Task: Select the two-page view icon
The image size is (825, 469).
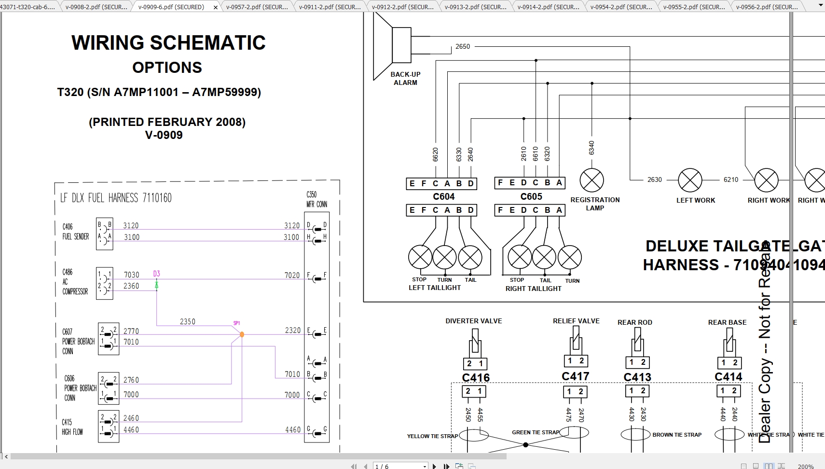Action: click(769, 466)
